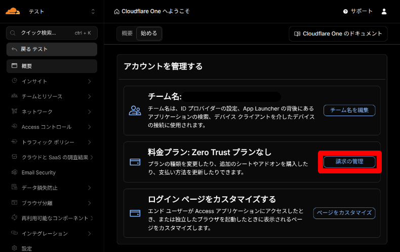
Task: Expand the 再利用可能なコンポーネント chevron
Action: click(92, 218)
